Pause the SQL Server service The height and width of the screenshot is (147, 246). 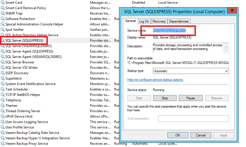190,98
